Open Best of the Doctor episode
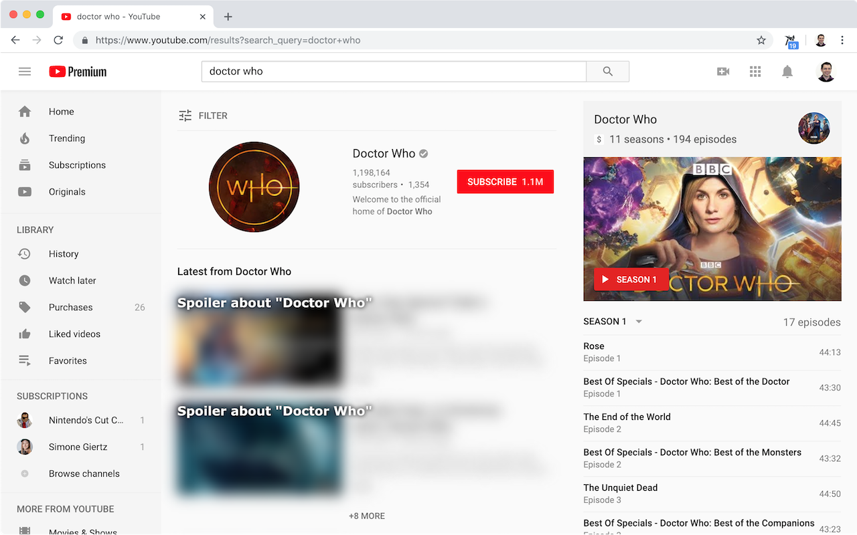Viewport: 857px width, 535px height. point(712,388)
